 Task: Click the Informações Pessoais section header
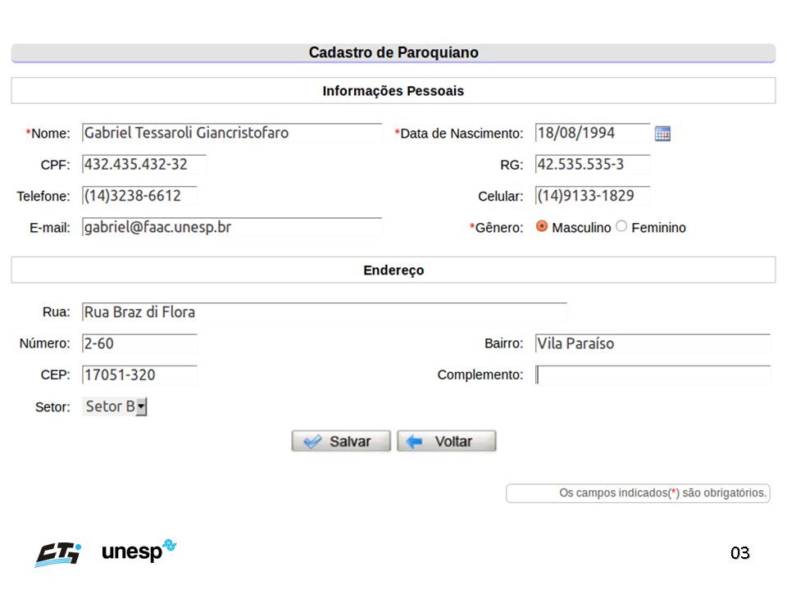[393, 91]
